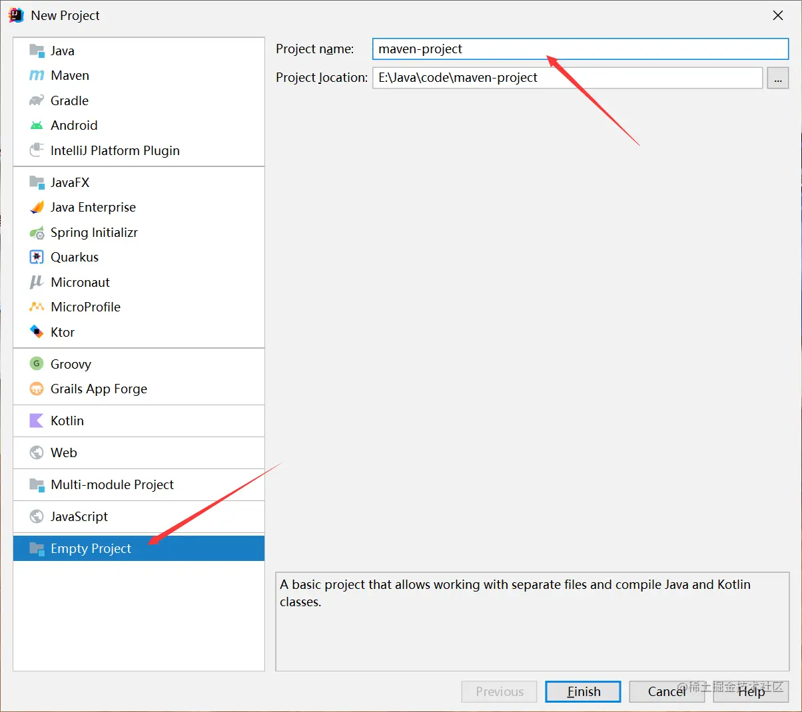Click the IntelliJ IDEA logo in title bar
Viewport: 802px width, 712px height.
tap(16, 15)
